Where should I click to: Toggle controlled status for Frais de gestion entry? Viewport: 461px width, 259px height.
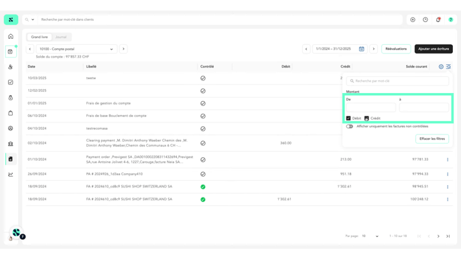click(203, 103)
